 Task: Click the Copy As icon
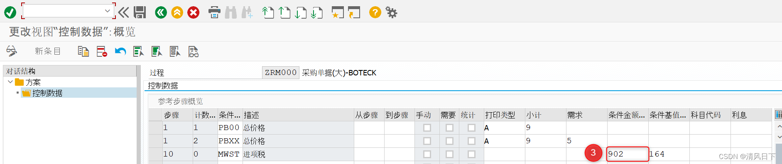[x=83, y=51]
